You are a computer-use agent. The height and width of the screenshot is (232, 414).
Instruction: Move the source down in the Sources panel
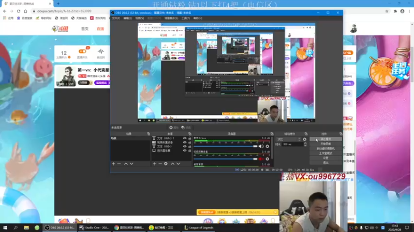[178, 163]
